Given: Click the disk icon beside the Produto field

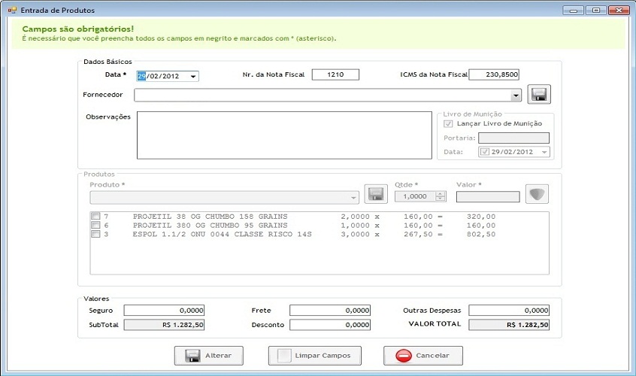Looking at the screenshot, I should (x=376, y=194).
